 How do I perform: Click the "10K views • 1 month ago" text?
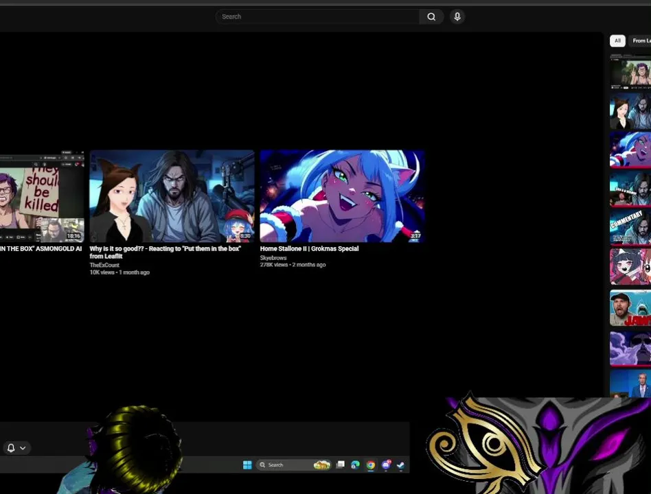tap(119, 272)
